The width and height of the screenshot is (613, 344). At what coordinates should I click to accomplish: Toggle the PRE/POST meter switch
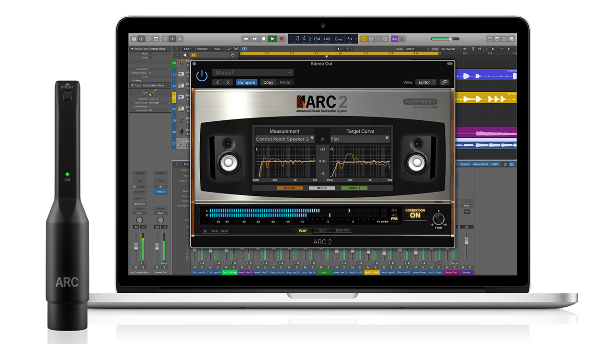[x=394, y=220]
